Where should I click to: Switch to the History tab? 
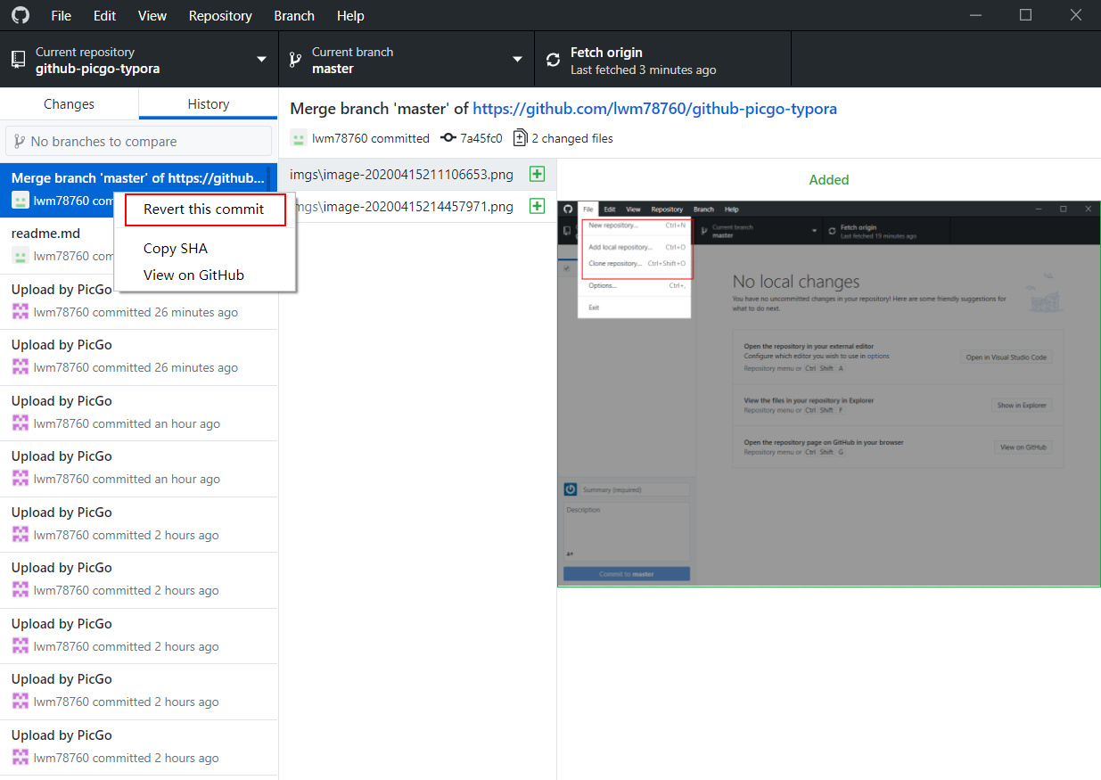209,104
